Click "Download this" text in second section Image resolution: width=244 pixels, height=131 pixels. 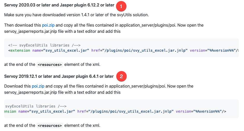point(18,86)
